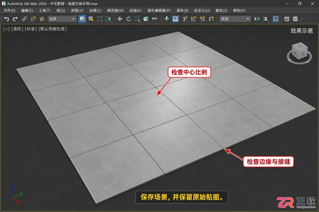Click the Mirror tool icon
The width and height of the screenshot is (319, 212).
pos(257,19)
